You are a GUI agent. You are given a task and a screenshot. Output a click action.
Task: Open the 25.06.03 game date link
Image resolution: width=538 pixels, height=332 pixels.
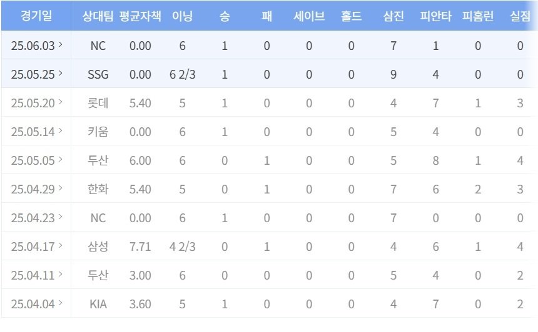[x=36, y=46]
